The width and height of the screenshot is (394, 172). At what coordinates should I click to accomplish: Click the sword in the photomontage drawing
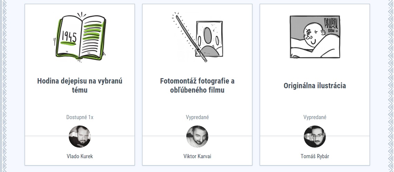tap(190, 38)
